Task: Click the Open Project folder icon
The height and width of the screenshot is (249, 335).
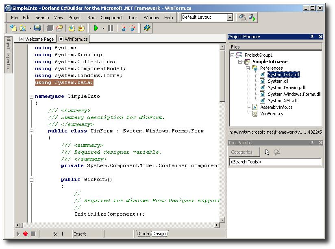Action: [x=59, y=28]
